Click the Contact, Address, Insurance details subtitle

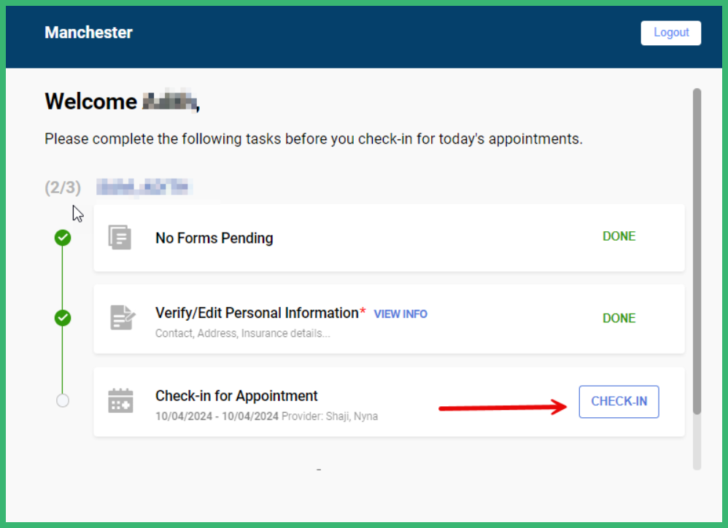pyautogui.click(x=243, y=333)
